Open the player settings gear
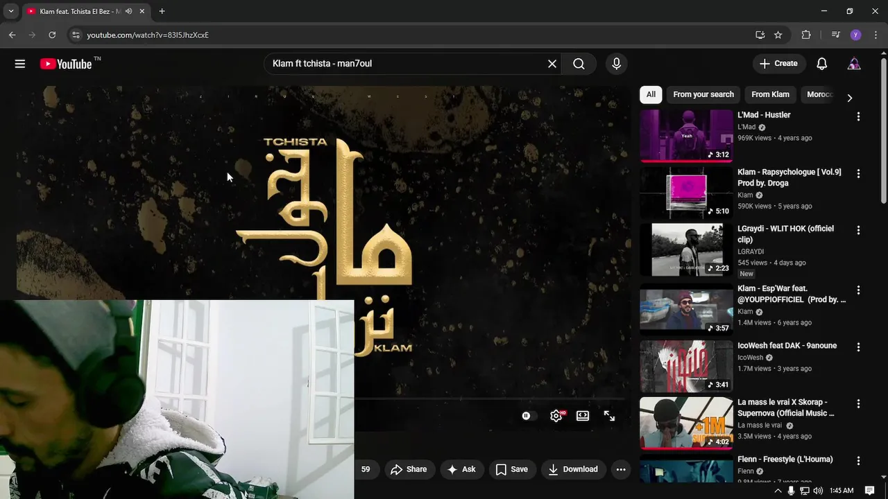888x499 pixels. pyautogui.click(x=556, y=416)
